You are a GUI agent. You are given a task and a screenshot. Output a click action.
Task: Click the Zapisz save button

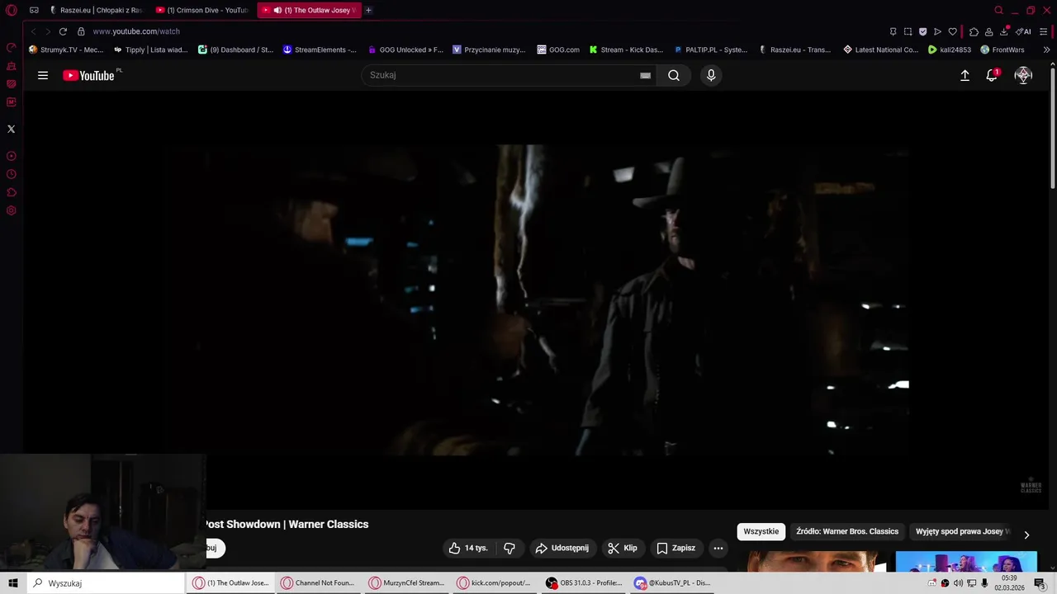point(675,548)
